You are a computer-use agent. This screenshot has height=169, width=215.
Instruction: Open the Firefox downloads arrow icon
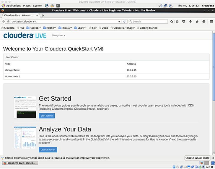pos(190,22)
